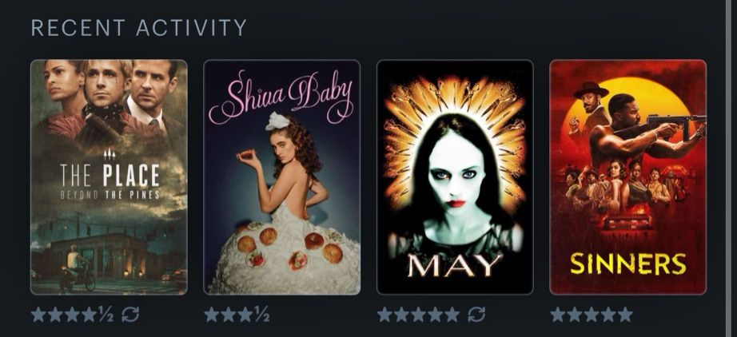This screenshot has height=337, width=737.
Task: Click the fifth star under May
Action: point(452,315)
